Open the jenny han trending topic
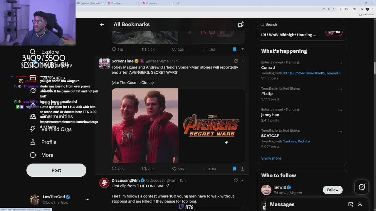Screen dimensions: 376x211 270,115
